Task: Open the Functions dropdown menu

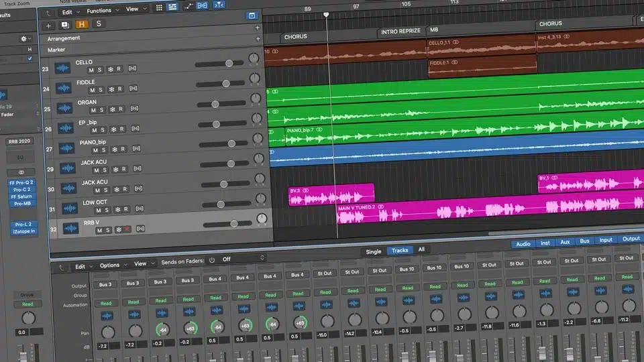Action: click(x=102, y=11)
